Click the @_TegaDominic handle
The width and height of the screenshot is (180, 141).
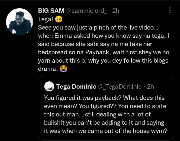click(x=120, y=87)
